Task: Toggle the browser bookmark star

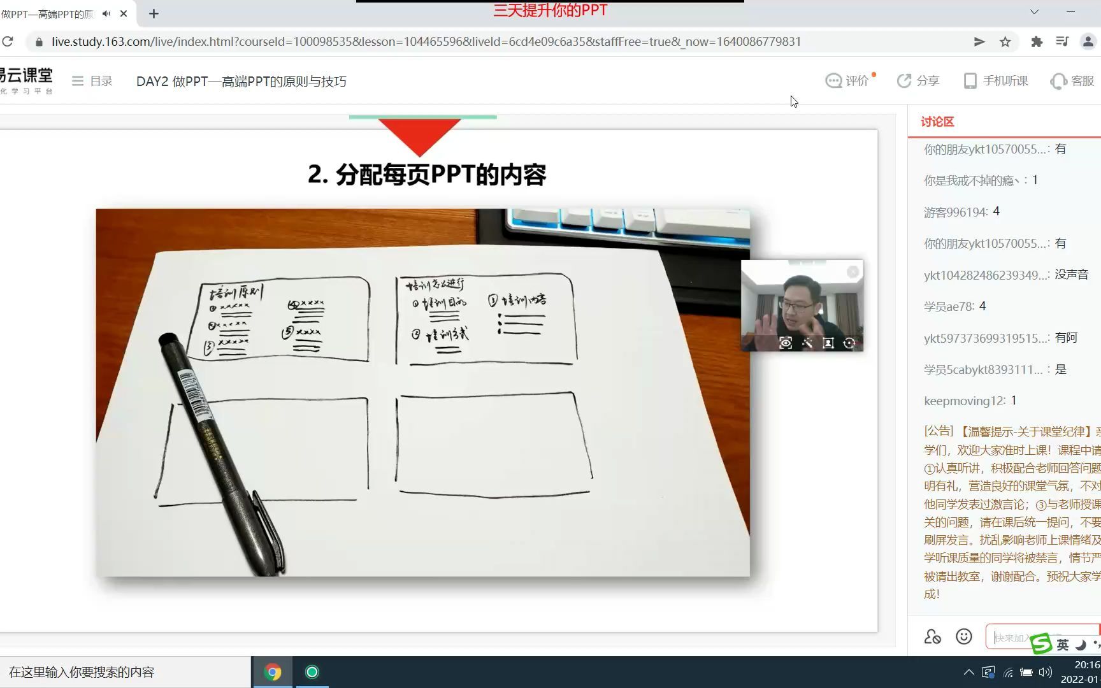Action: point(1006,41)
